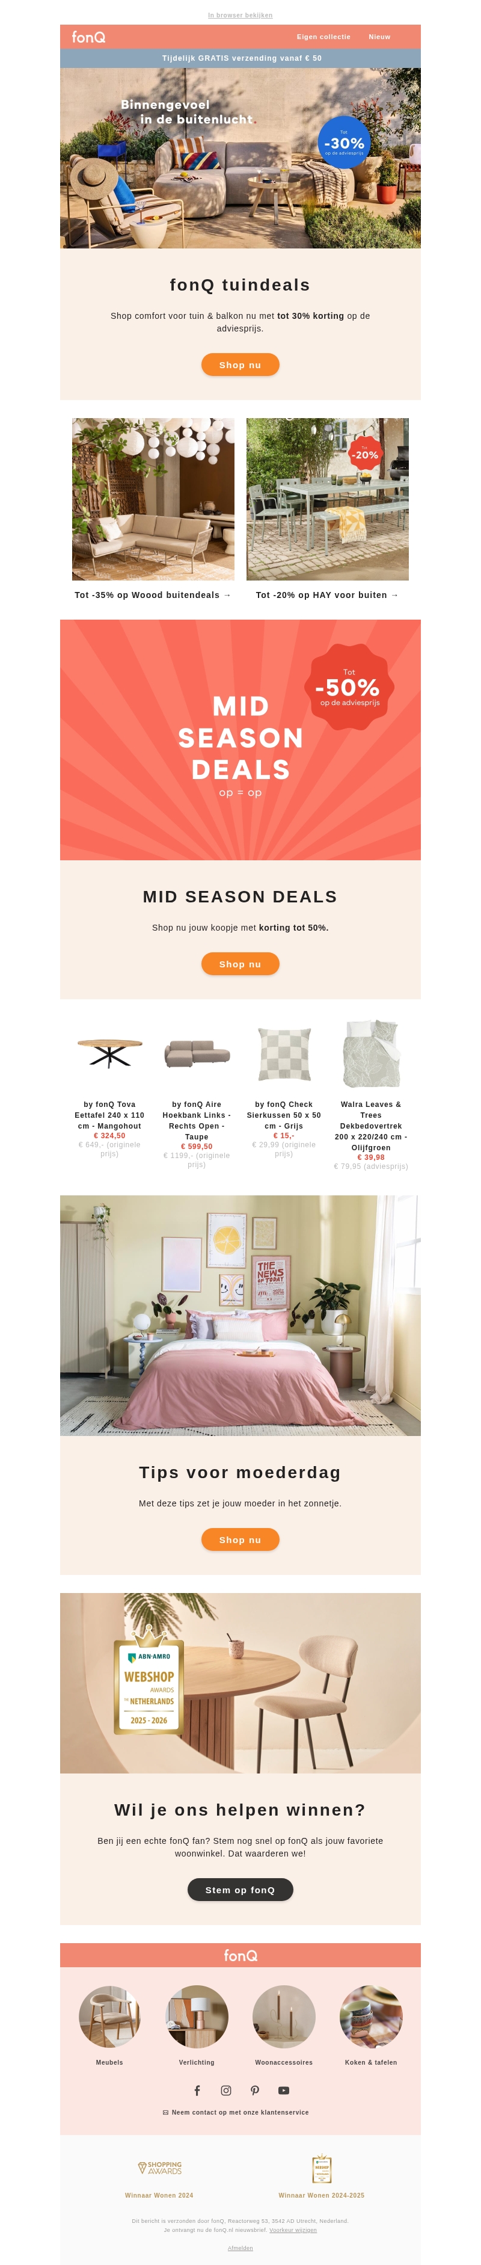
Task: Open the Pinterest icon in footer
Action: pos(255,2090)
